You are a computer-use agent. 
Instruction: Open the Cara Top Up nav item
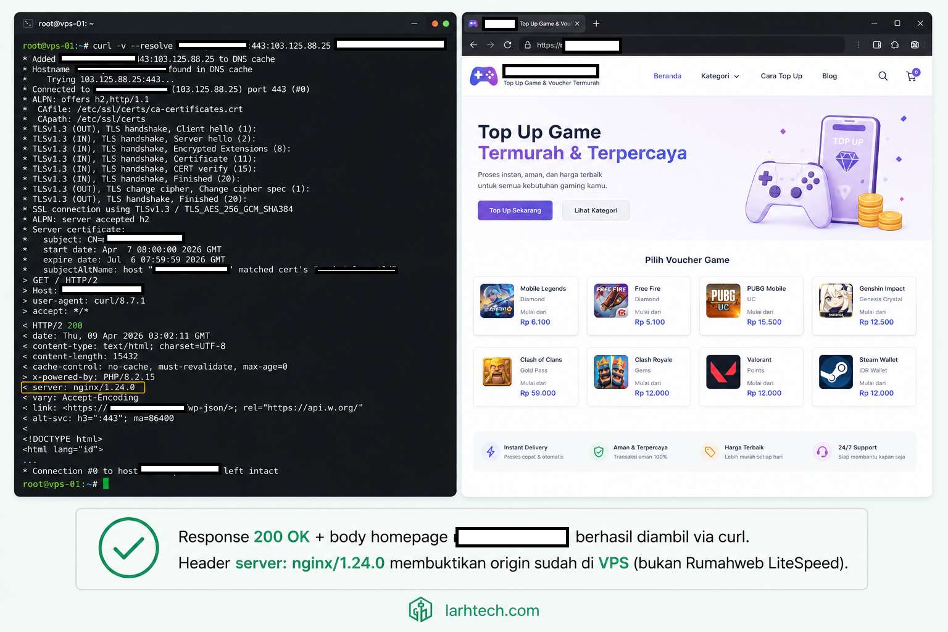click(781, 76)
